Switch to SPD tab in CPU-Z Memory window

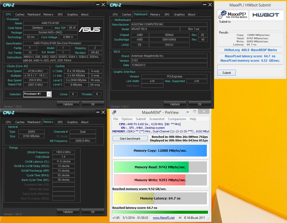(60, 122)
